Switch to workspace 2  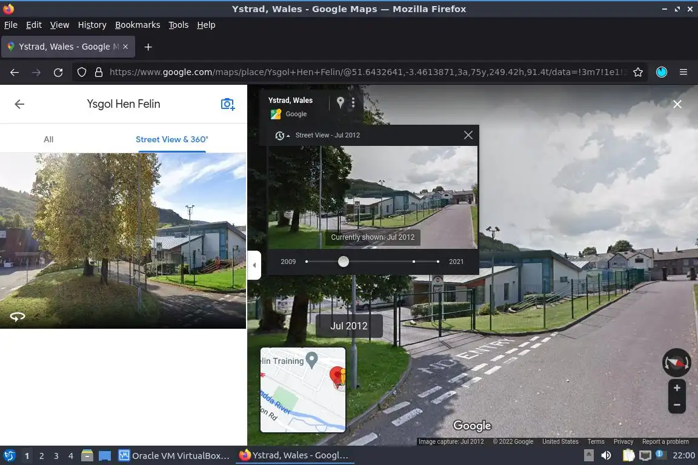(x=41, y=456)
